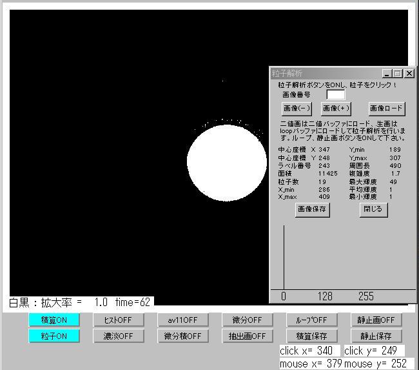Click the 画像(−) previous image button
This screenshot has width=419, height=370.
[297, 108]
